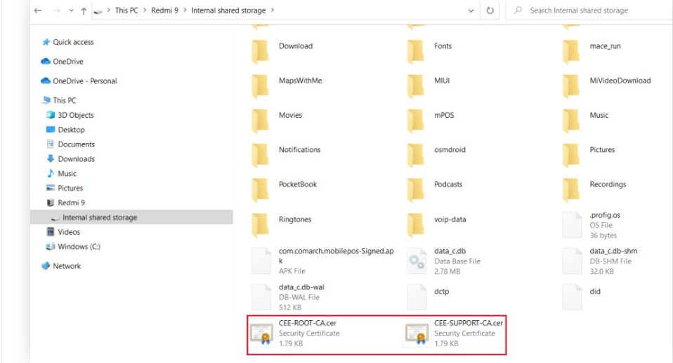The image size is (673, 363).
Task: Select the data_c.db-shm file
Action: pos(600,261)
